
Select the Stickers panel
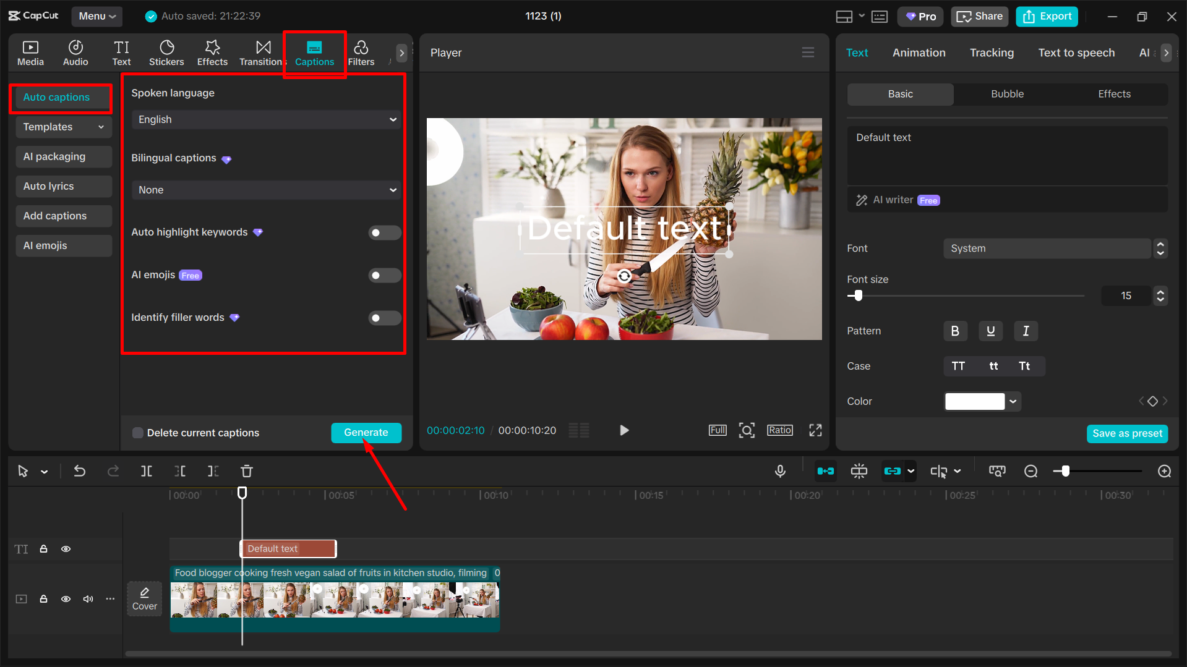coord(166,53)
